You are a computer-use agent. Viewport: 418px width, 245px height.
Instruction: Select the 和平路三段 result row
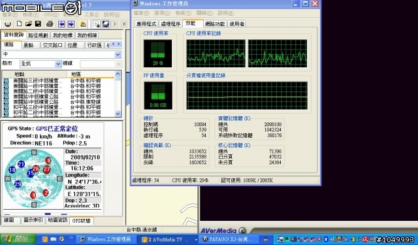(x=59, y=107)
